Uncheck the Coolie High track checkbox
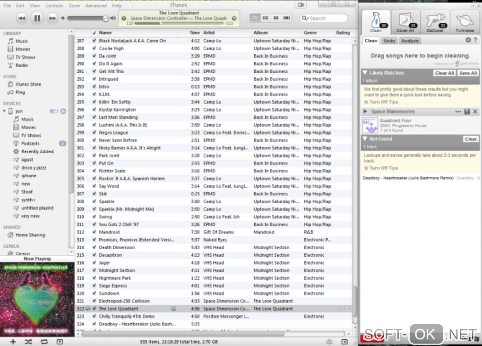482x346 pixels. [95, 48]
